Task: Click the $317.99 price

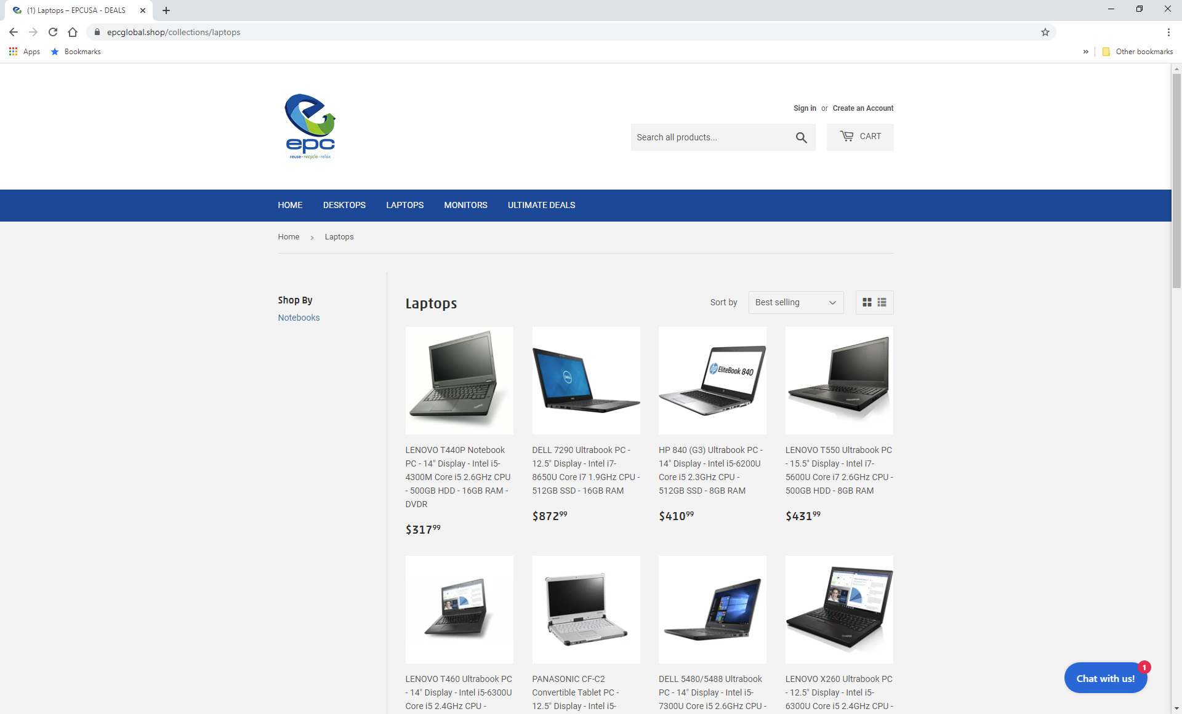Action: pyautogui.click(x=423, y=529)
